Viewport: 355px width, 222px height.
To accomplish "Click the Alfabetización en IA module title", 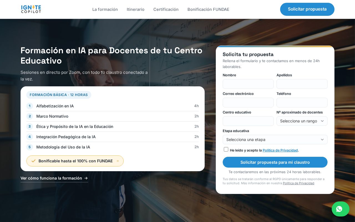I will 55,106.
